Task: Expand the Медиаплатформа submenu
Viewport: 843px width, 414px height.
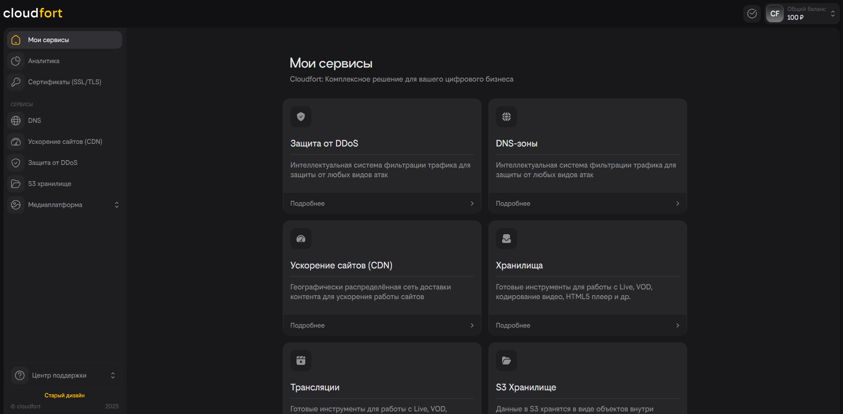Action: click(116, 205)
